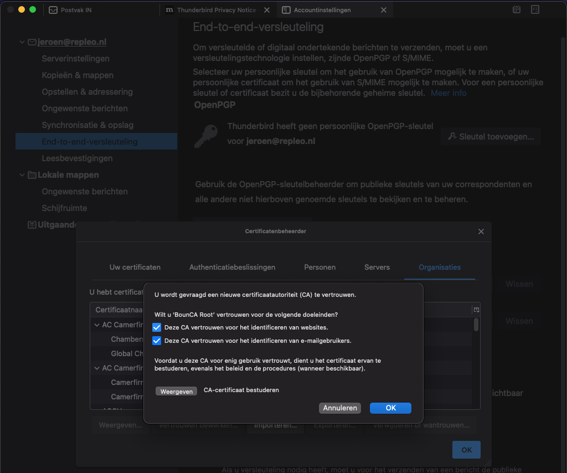
Task: Select the Organisaties tab
Action: [439, 267]
